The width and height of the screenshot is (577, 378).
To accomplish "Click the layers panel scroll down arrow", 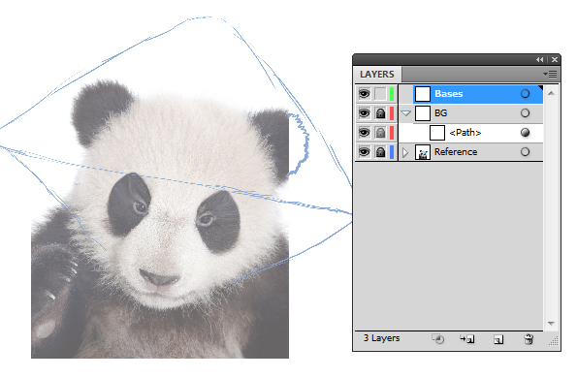I will coord(551,323).
